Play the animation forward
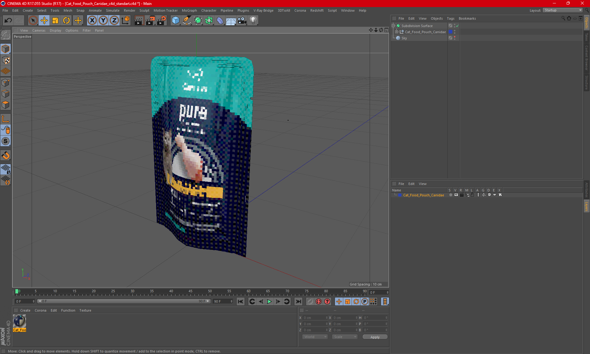 point(269,301)
